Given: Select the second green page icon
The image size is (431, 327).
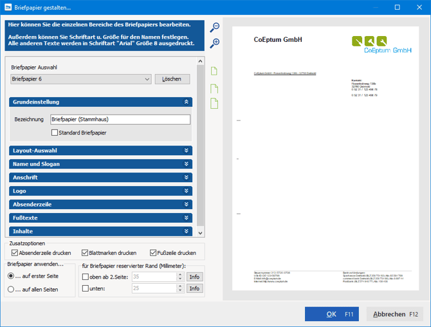Looking at the screenshot, I should click(x=215, y=89).
